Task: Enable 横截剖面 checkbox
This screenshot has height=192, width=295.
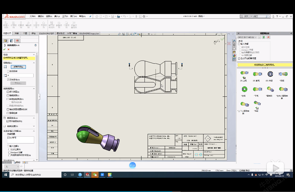Action: coord(8,96)
